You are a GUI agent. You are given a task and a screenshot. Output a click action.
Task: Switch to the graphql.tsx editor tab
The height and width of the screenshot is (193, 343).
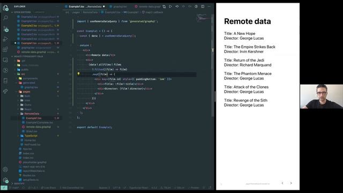coord(118,6)
